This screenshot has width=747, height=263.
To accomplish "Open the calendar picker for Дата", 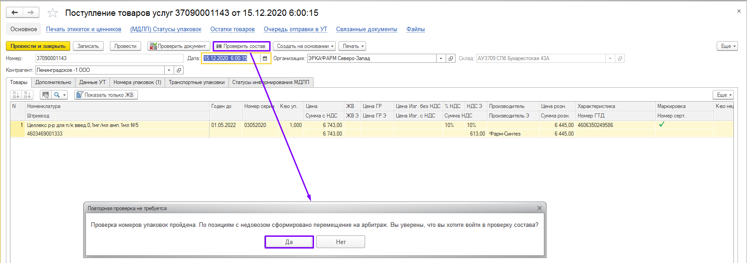I will (265, 58).
